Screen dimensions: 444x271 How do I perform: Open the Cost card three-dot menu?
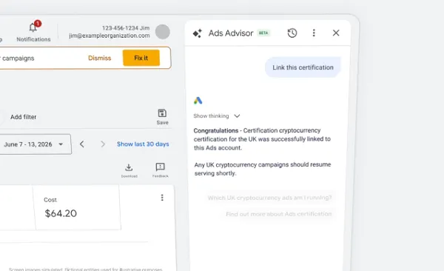[162, 198]
